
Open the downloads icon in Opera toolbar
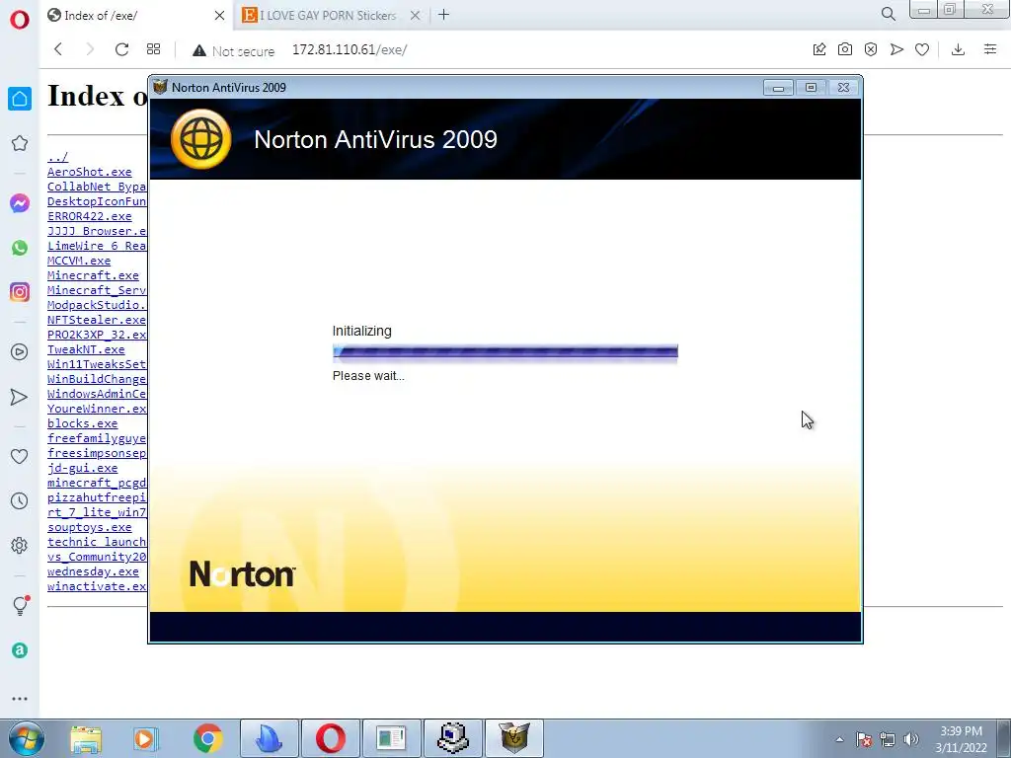pyautogui.click(x=958, y=49)
